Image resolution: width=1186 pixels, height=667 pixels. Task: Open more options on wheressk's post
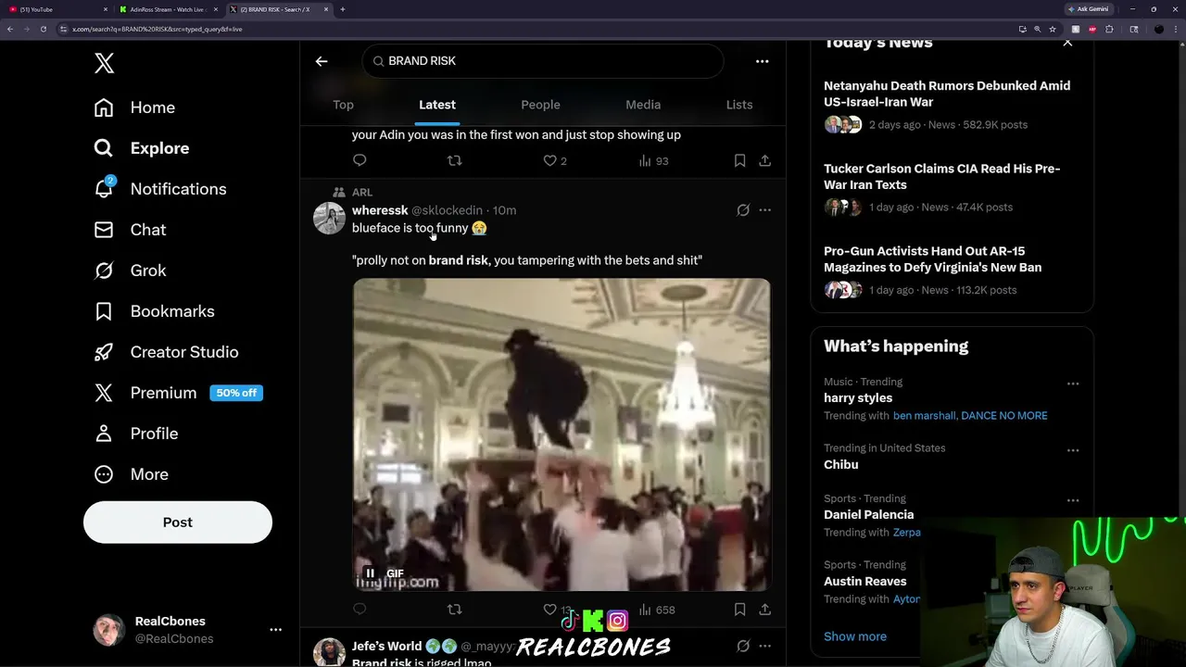(x=764, y=210)
